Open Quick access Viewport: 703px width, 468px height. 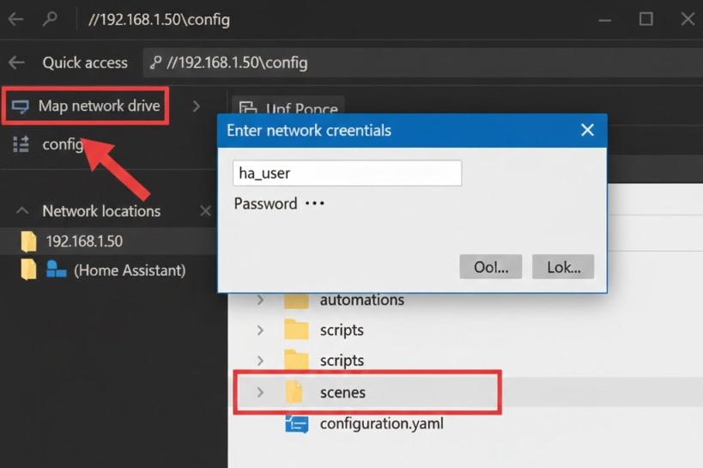(x=85, y=63)
